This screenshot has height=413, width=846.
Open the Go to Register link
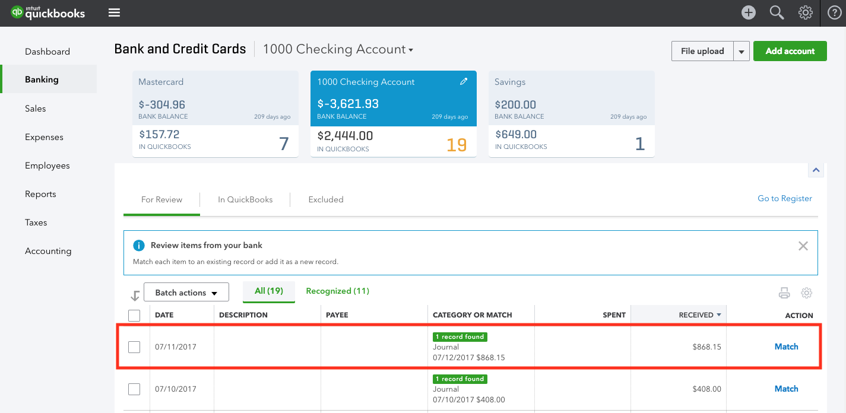point(784,199)
